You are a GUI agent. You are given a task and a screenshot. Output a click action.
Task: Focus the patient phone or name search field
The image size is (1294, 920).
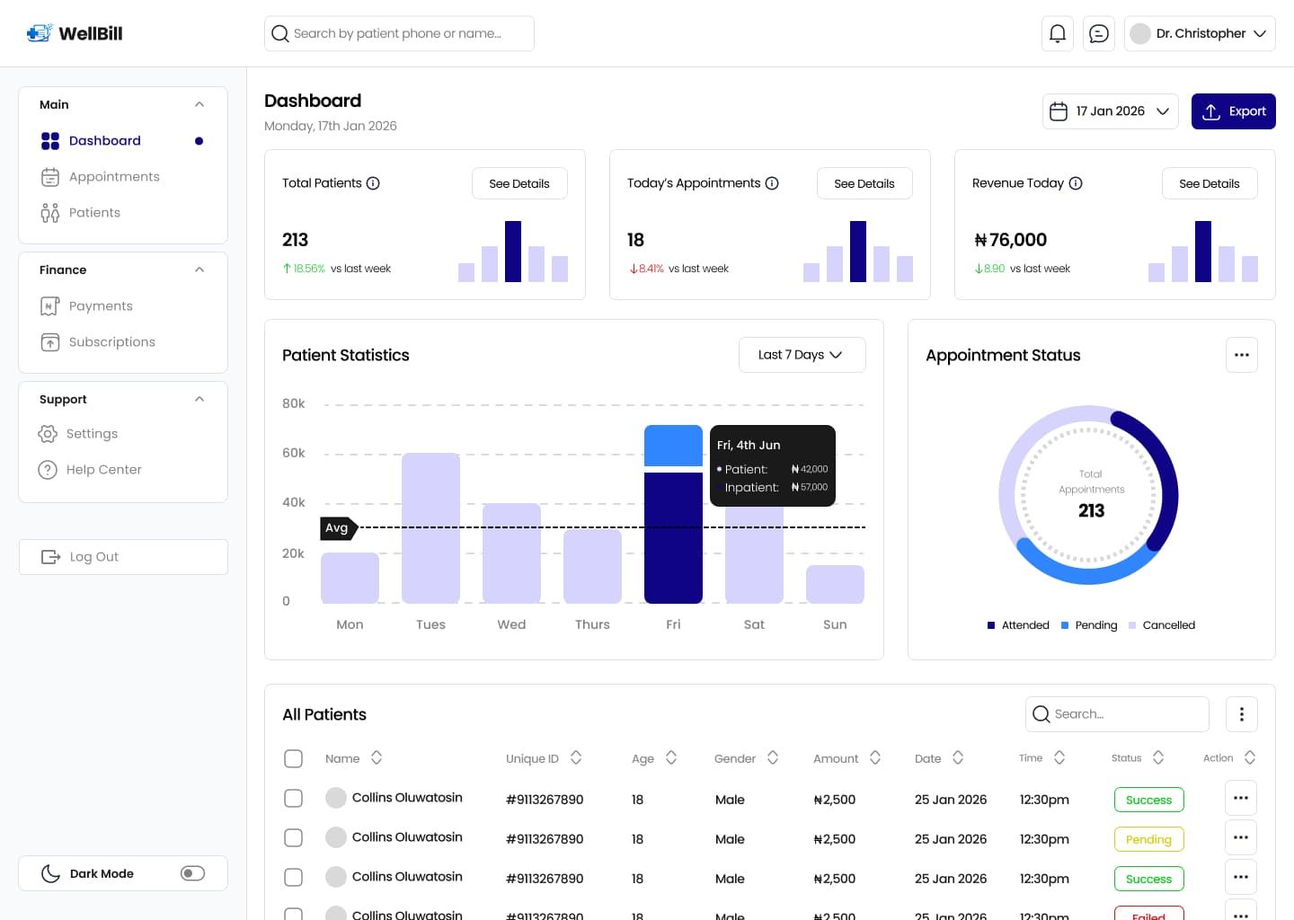(x=399, y=33)
